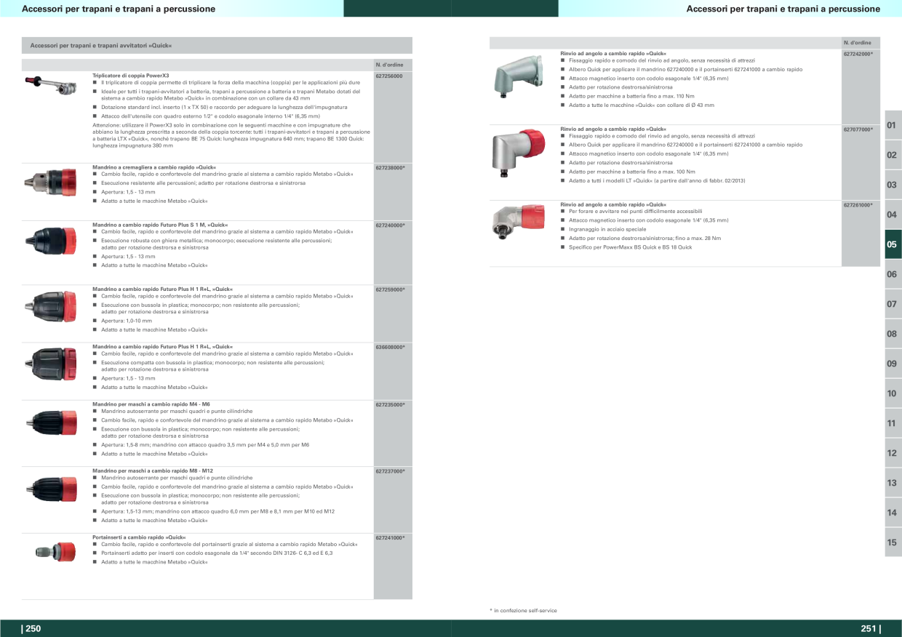Select the highlighted chapter tab 05
The height and width of the screenshot is (637, 902).
(893, 245)
